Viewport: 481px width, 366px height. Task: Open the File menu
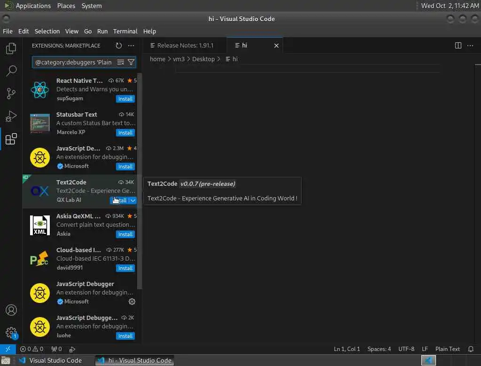8,32
